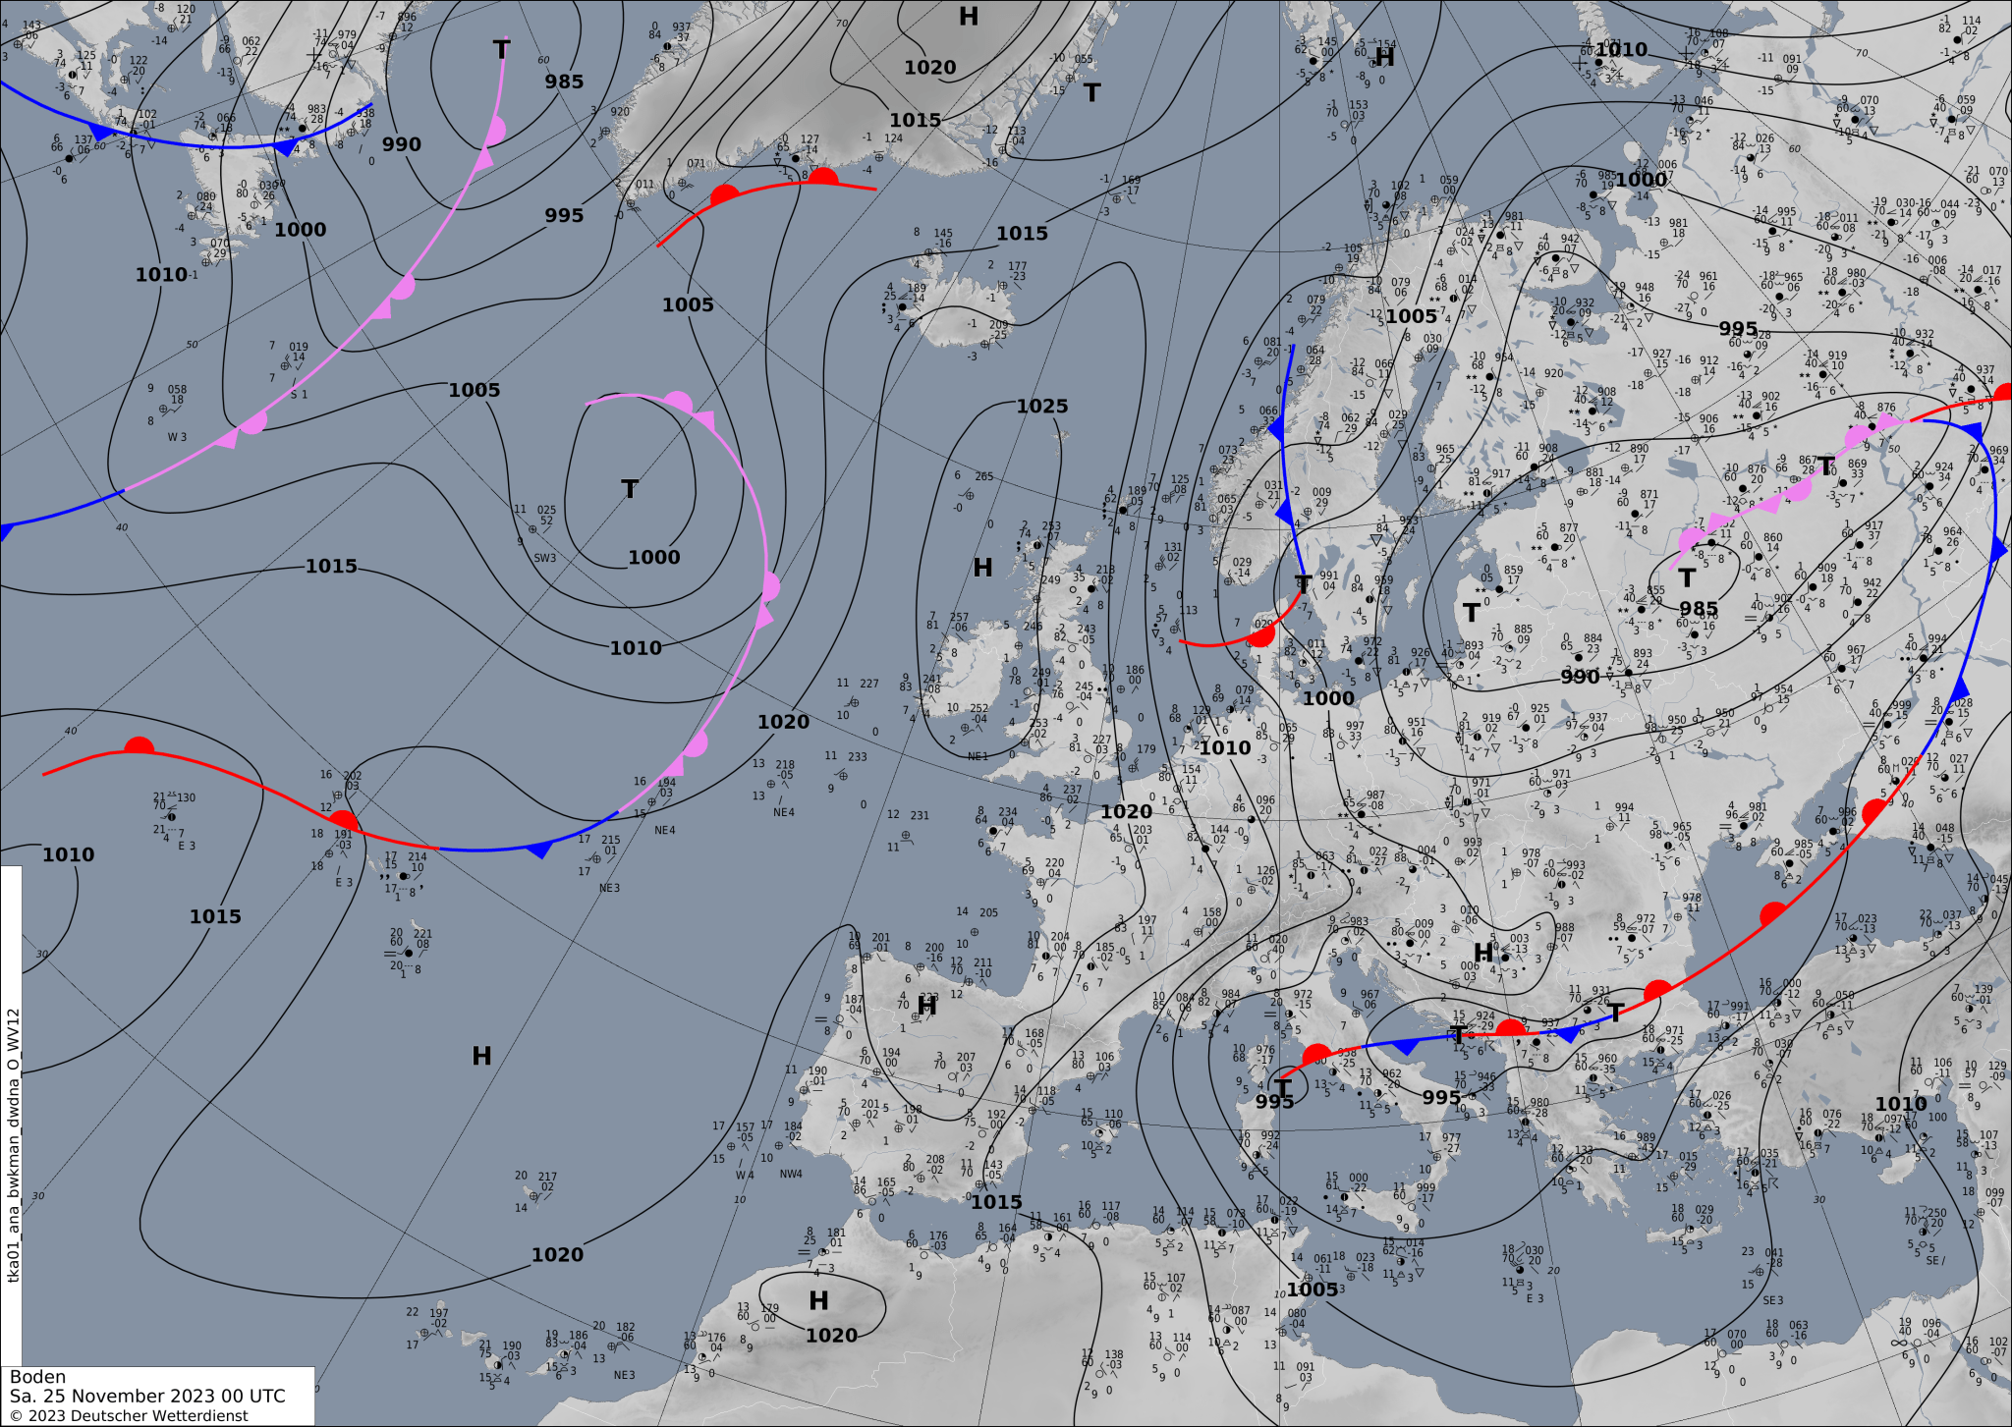The height and width of the screenshot is (1427, 2012).
Task: Select the H marker over the Balkans
Action: (1483, 953)
